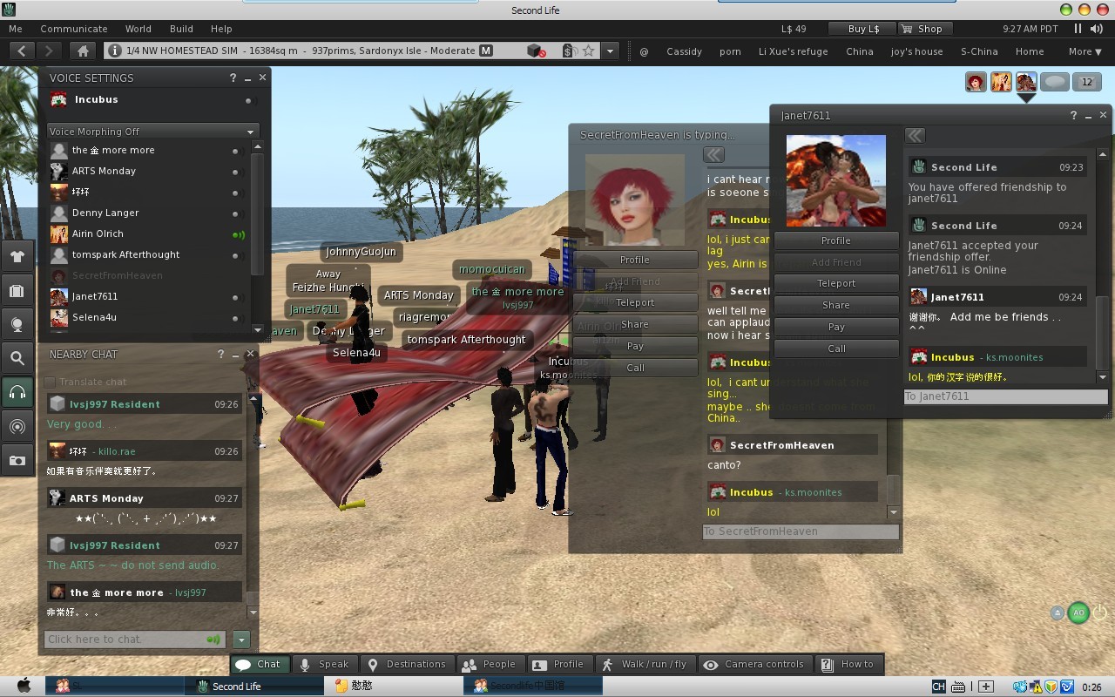Click Janet7611's profile picture thumbnail
The image size is (1115, 697).
coord(836,180)
